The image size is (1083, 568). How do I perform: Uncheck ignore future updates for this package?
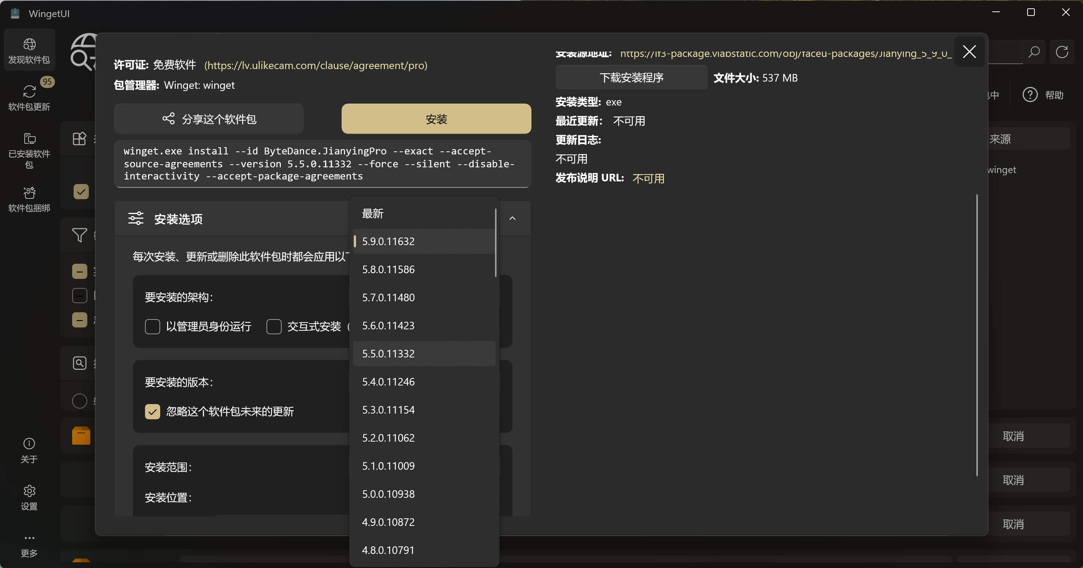click(x=152, y=411)
